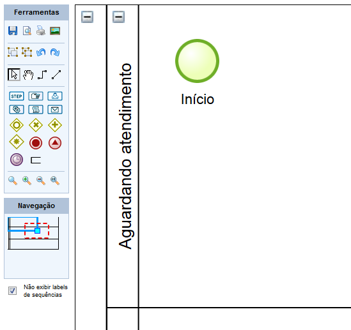Export the diagram with the picture icon

click(55, 31)
